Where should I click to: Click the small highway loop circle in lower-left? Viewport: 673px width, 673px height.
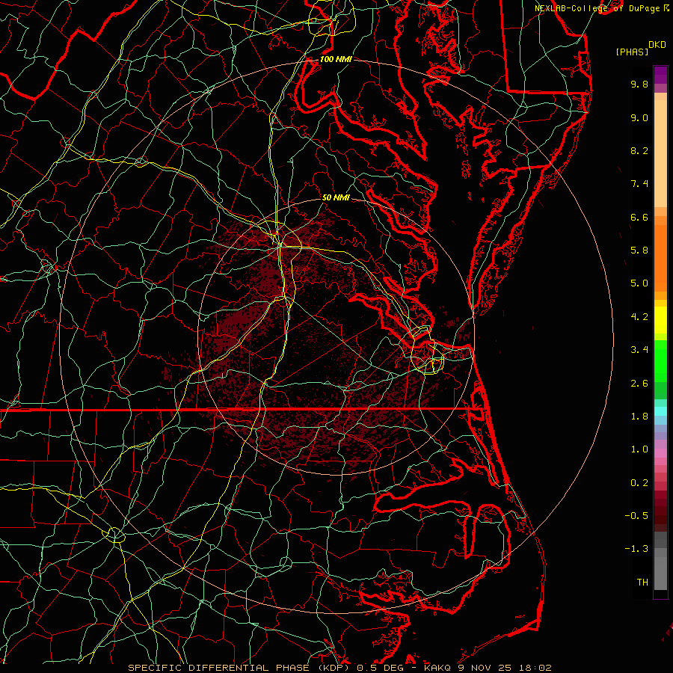tap(115, 534)
